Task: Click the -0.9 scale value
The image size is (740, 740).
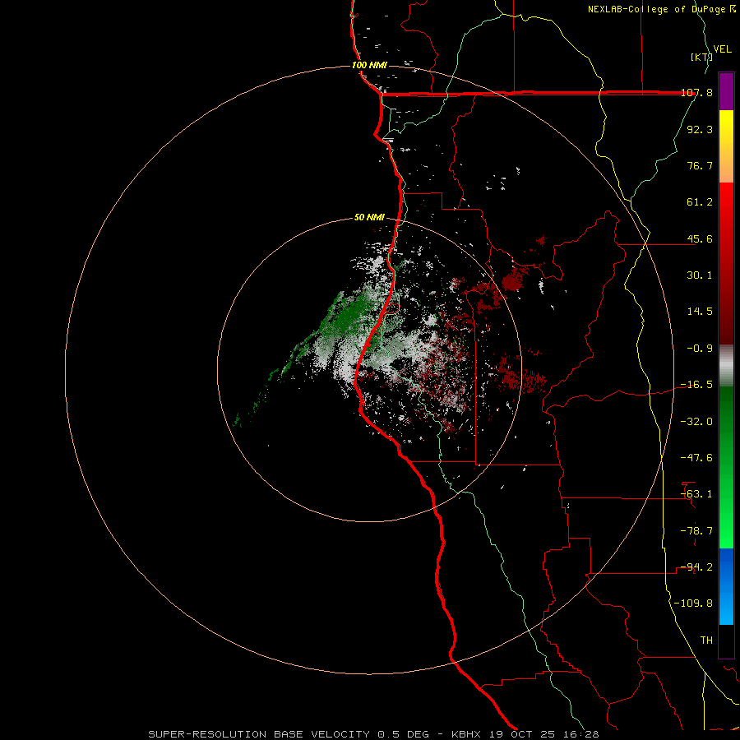Action: tap(700, 349)
